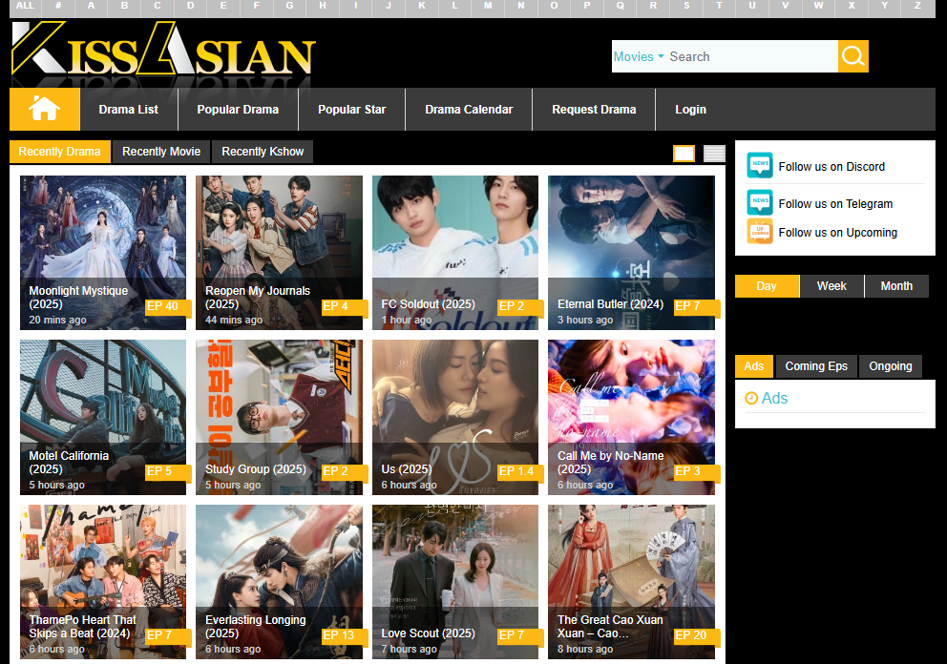
Task: Switch to Recently Movie tab
Action: pyautogui.click(x=161, y=152)
